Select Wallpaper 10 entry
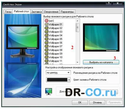The image size is (126, 109). coord(55,57)
